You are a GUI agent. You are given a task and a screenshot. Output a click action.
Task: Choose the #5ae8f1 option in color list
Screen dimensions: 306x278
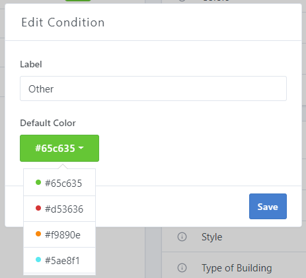click(59, 260)
